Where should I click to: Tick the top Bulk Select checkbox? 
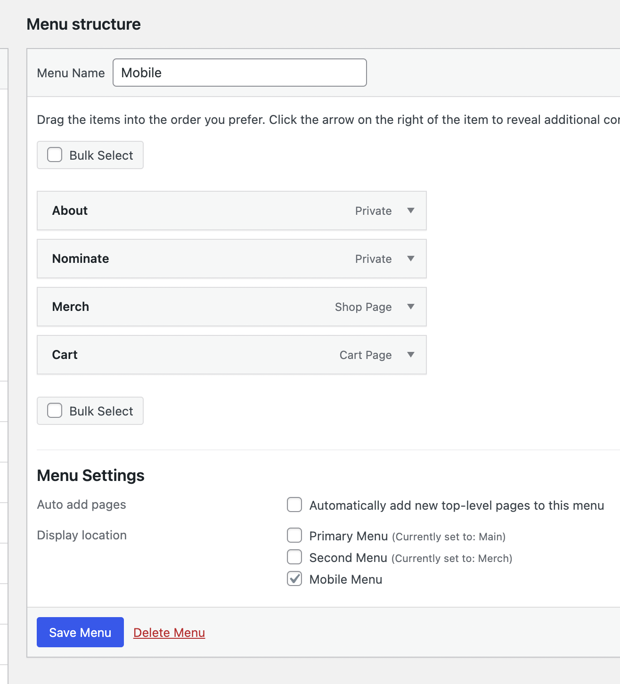pos(55,155)
